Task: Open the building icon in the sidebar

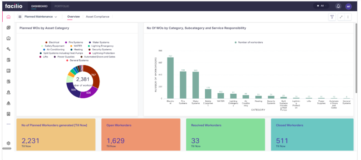Action: [x=8, y=114]
